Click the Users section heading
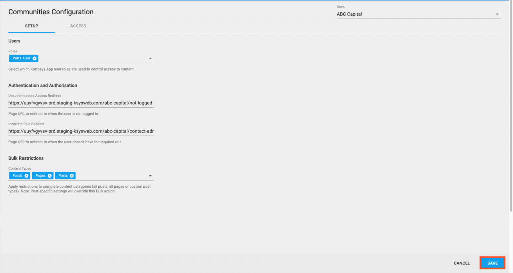 tap(14, 41)
